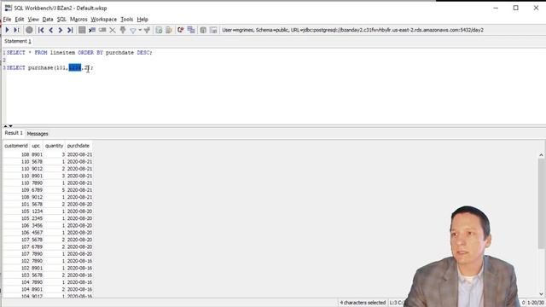Click the save changes to database icon
The width and height of the screenshot is (546, 307).
(x=82, y=31)
